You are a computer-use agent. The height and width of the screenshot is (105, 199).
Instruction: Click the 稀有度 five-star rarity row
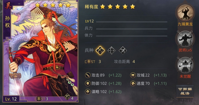pos(110,7)
